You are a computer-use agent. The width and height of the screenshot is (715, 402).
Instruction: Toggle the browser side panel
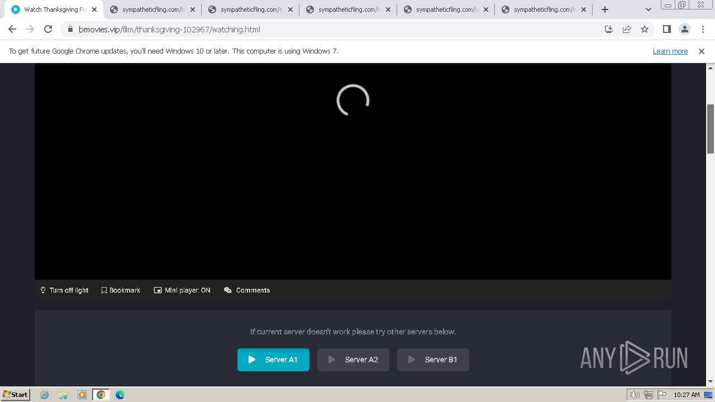[x=666, y=29]
